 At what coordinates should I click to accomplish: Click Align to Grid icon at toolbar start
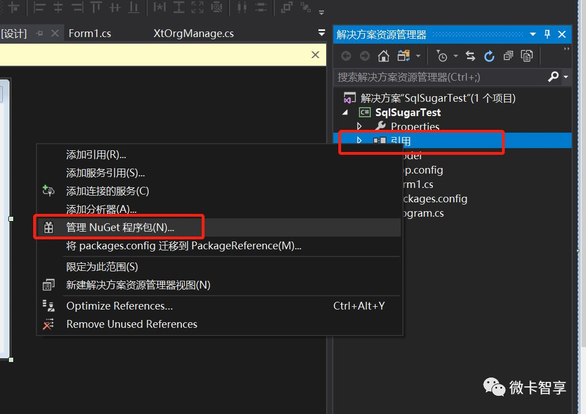tap(14, 7)
